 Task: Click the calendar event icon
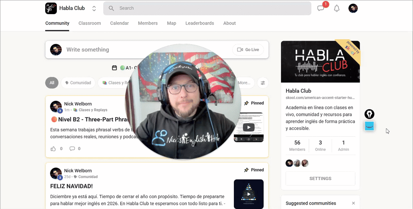[x=114, y=68]
